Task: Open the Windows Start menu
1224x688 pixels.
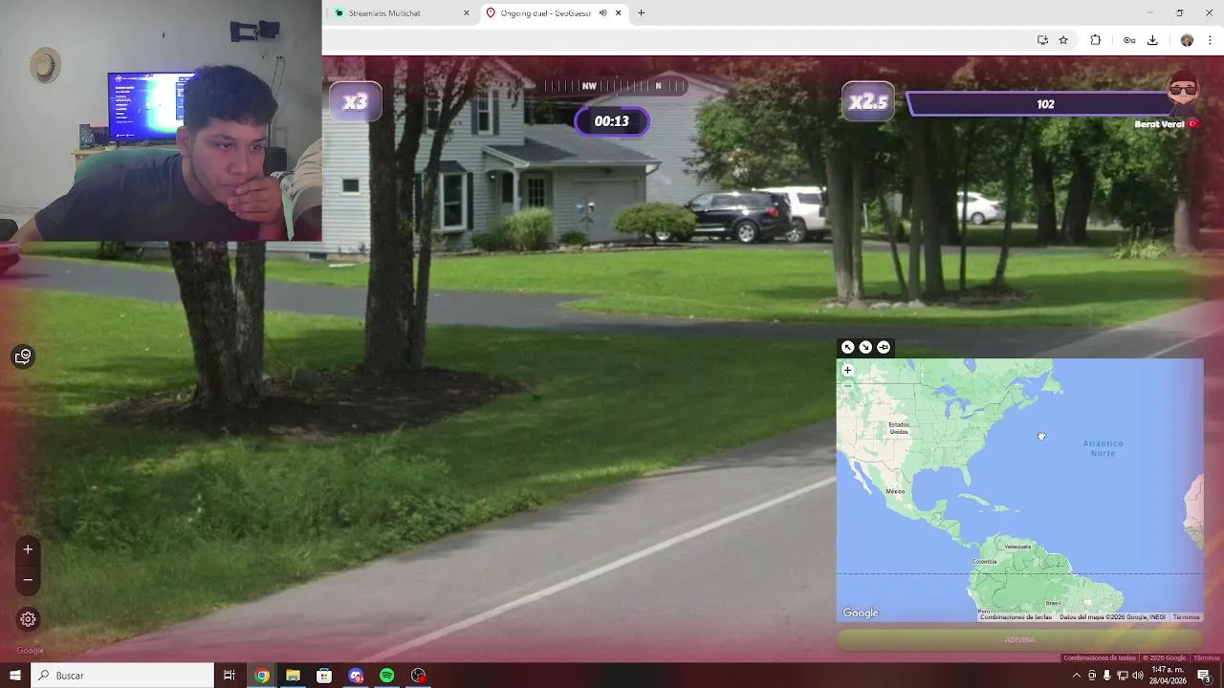Action: click(x=14, y=676)
